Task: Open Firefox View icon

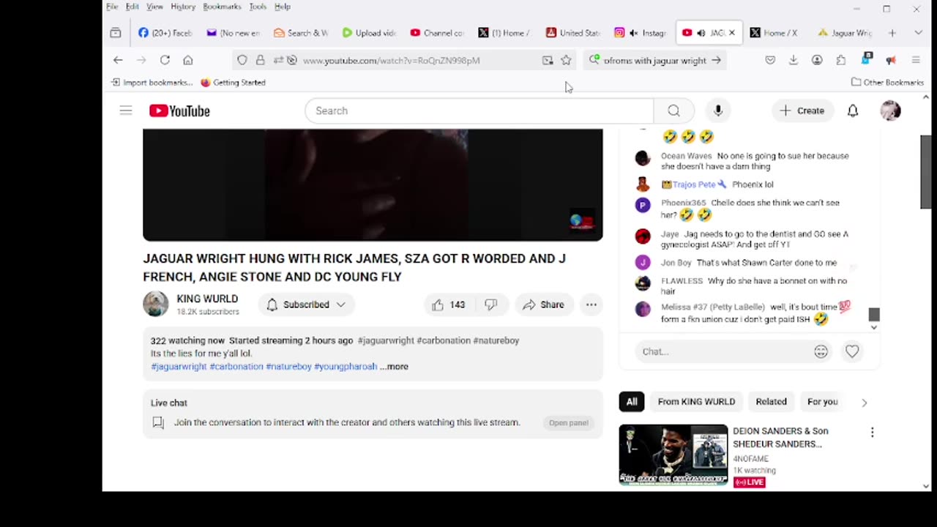Action: (116, 33)
